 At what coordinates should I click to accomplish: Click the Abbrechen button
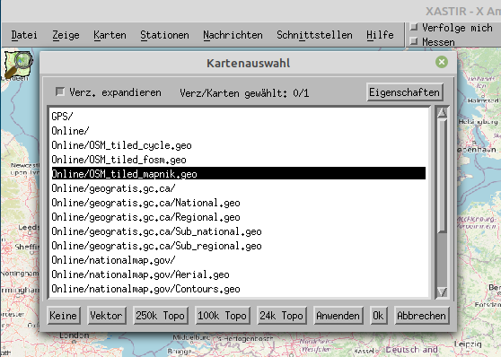(x=421, y=316)
